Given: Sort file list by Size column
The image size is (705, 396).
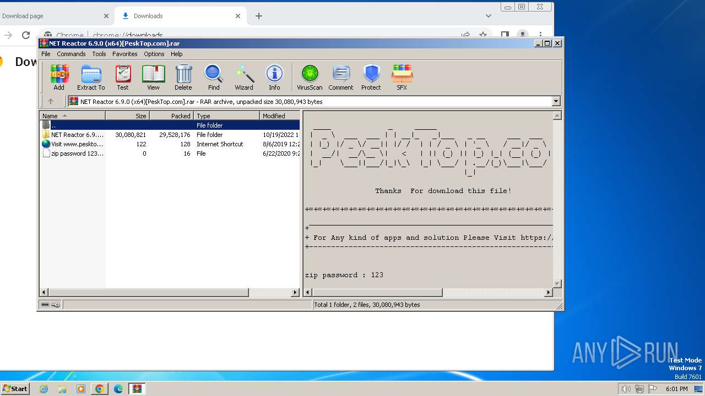Looking at the screenshot, I should pos(127,116).
